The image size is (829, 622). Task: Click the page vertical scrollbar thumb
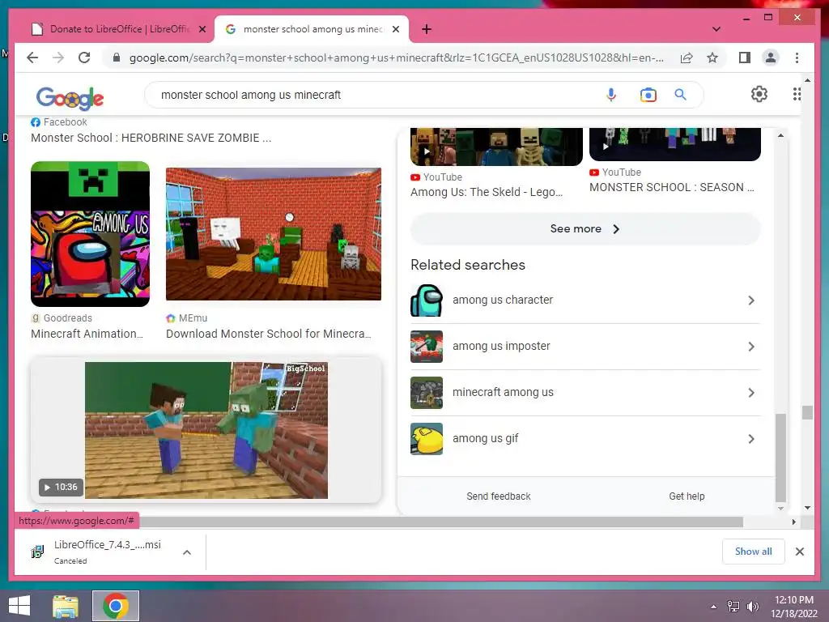pyautogui.click(x=807, y=412)
